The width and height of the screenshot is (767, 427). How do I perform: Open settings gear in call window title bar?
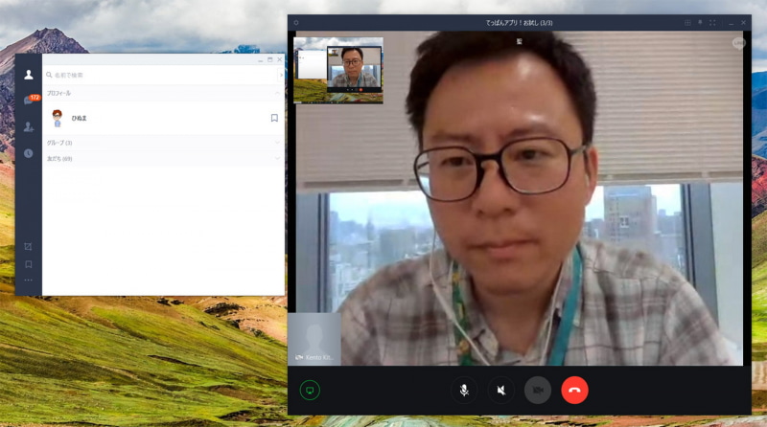click(x=296, y=22)
